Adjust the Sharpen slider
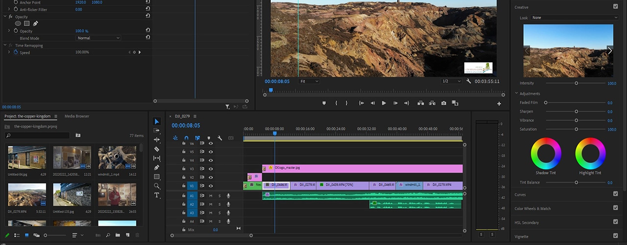This screenshot has height=245, width=627. point(576,111)
